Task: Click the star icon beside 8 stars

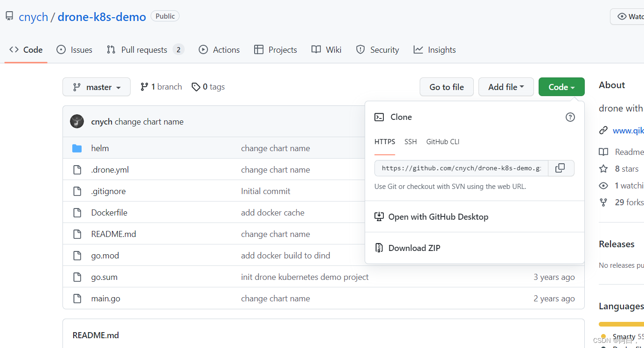Action: point(603,169)
